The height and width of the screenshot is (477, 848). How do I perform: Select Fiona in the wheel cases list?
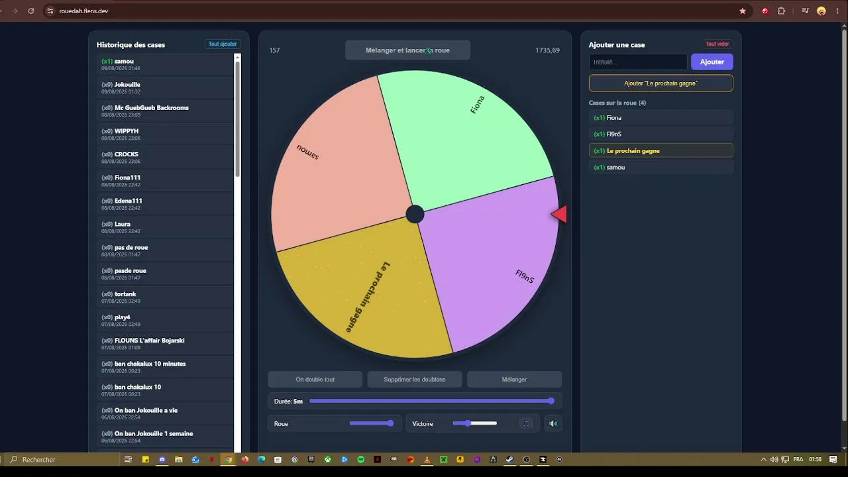(661, 118)
